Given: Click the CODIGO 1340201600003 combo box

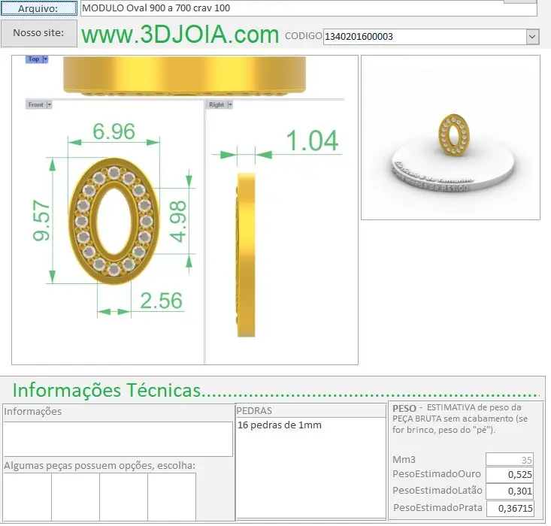Looking at the screenshot, I should (x=431, y=37).
